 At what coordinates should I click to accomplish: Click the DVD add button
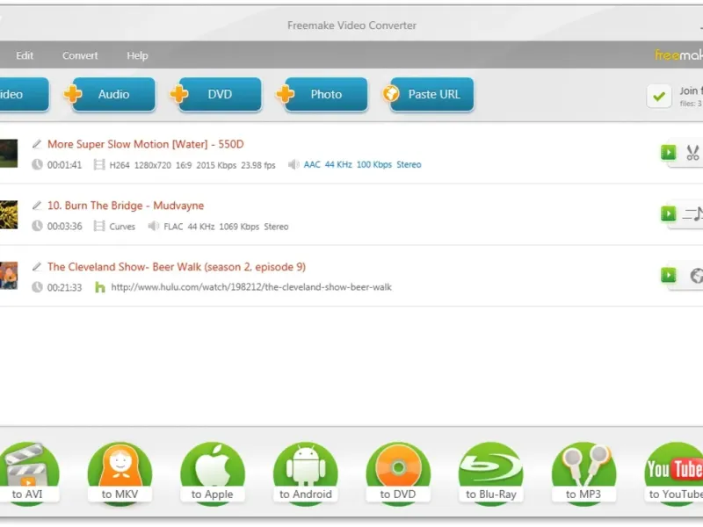click(221, 94)
